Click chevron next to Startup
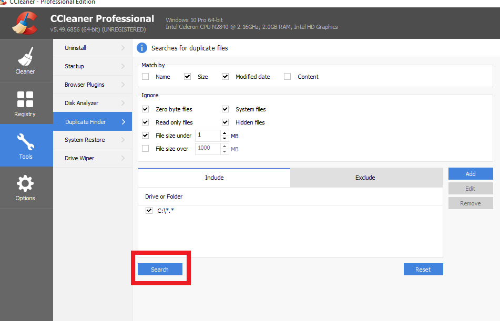 click(x=123, y=66)
